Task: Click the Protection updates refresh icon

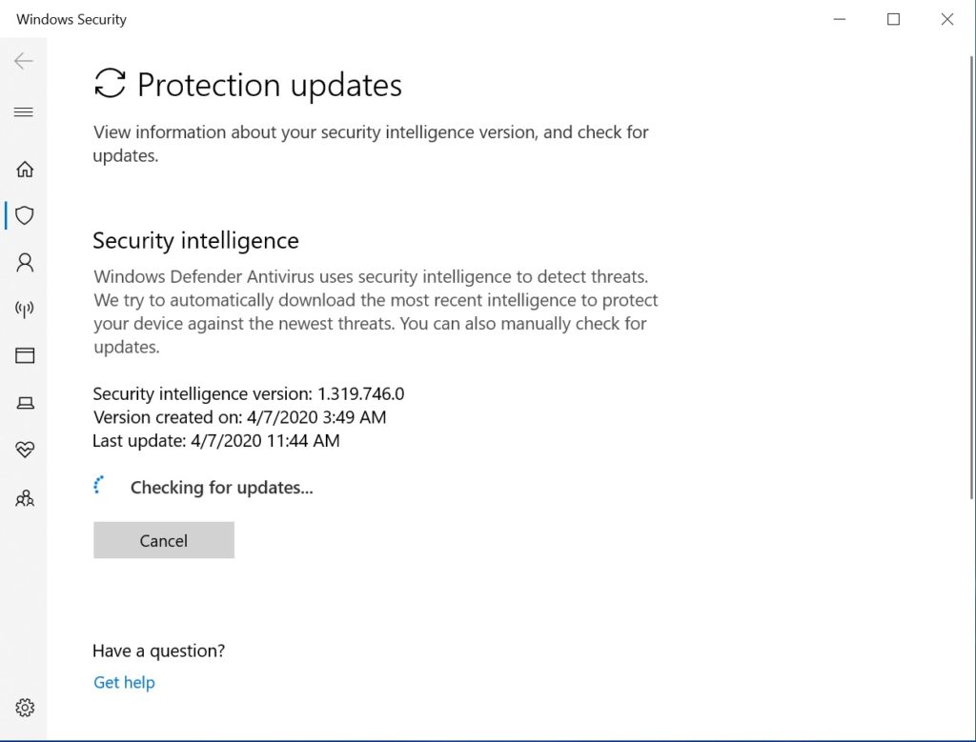Action: coord(110,84)
